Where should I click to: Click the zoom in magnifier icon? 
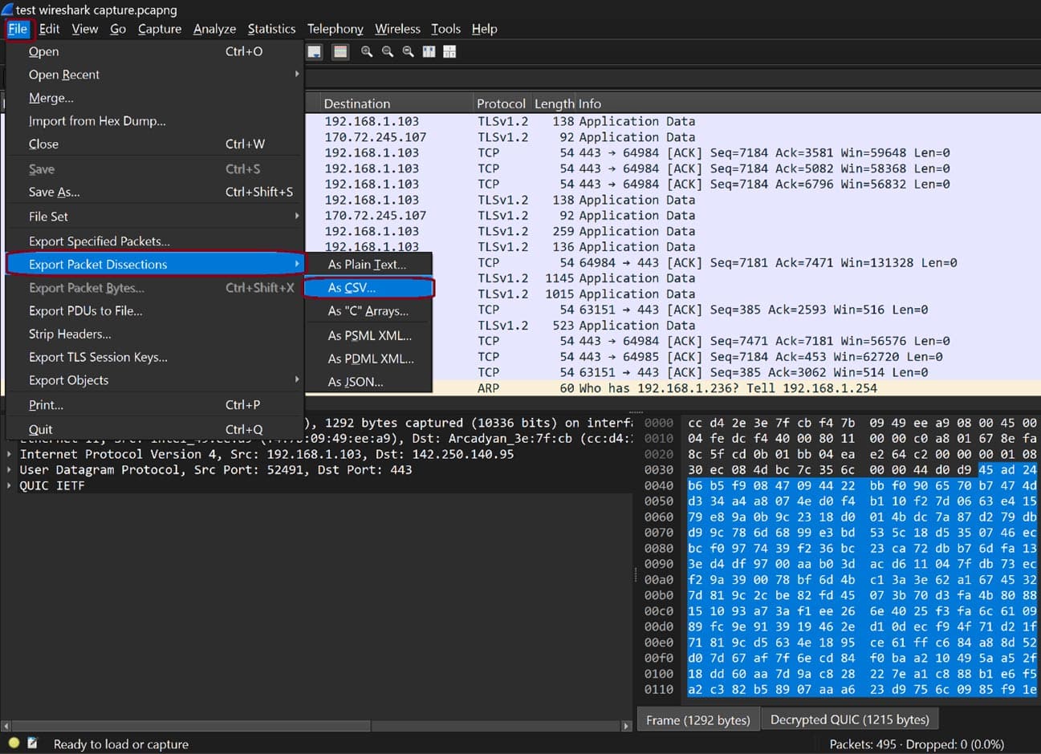(367, 51)
